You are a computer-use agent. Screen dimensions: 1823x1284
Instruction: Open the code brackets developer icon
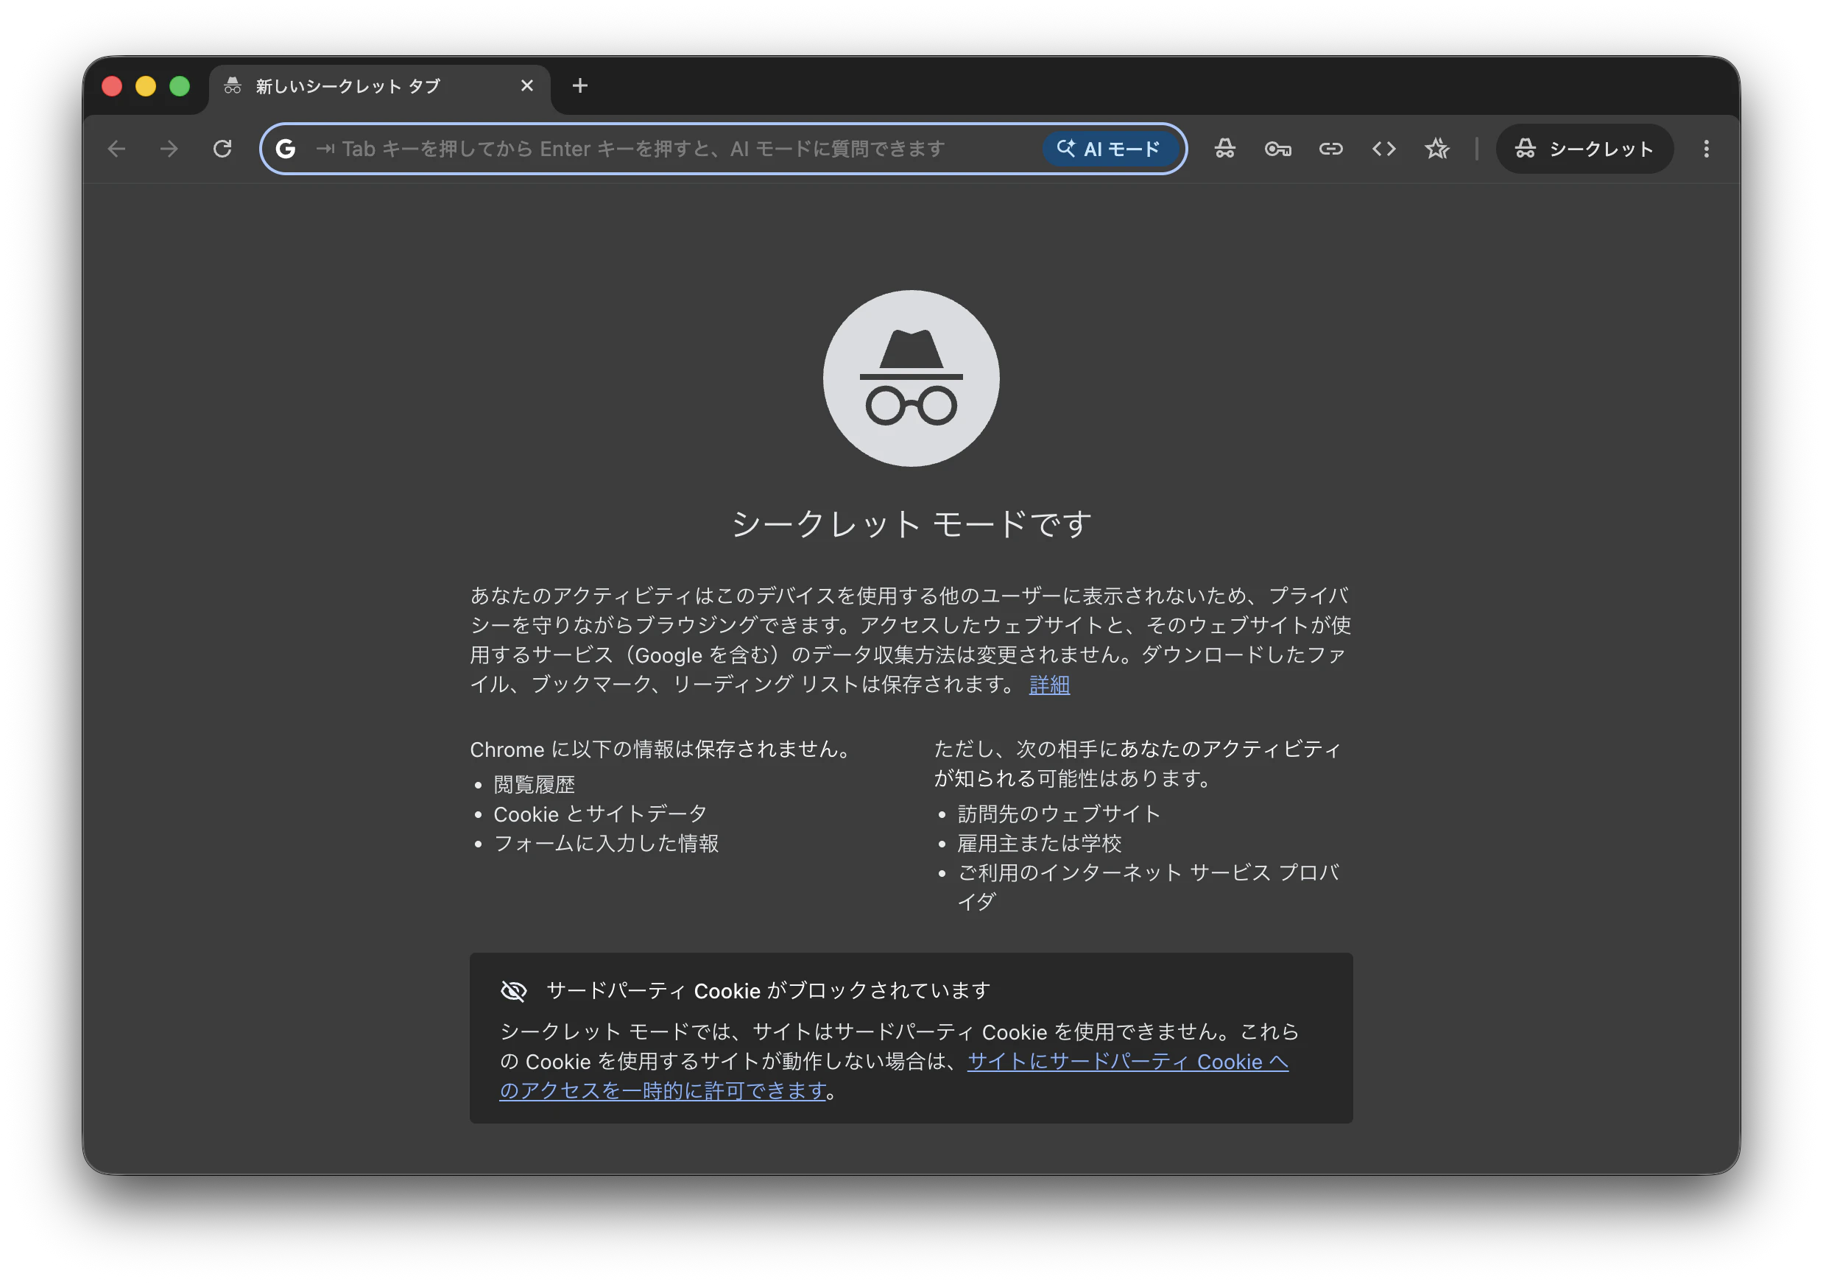(x=1384, y=149)
